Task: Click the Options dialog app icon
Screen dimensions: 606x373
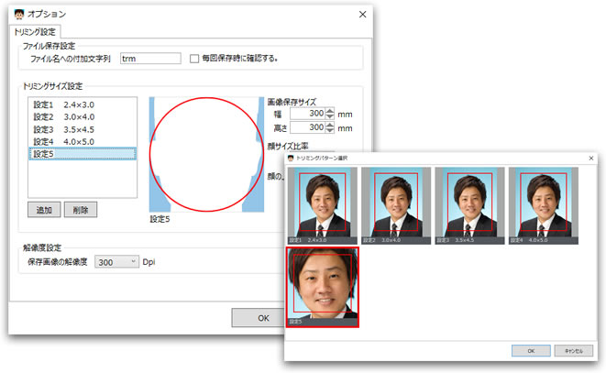Action: pyautogui.click(x=18, y=16)
